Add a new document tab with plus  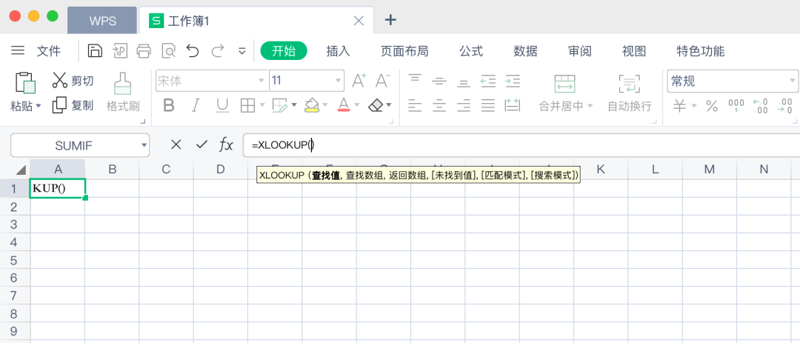click(x=390, y=20)
